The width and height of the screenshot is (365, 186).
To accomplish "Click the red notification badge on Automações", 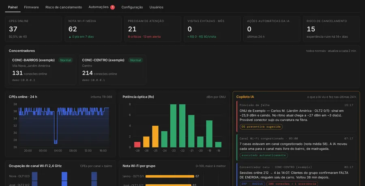I will [x=112, y=7].
